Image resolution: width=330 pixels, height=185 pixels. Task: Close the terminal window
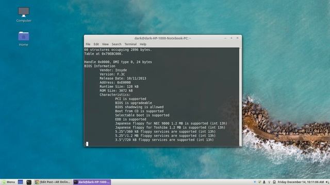(237, 38)
